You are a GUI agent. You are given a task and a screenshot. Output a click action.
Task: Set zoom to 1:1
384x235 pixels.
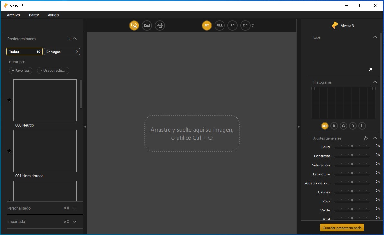tap(233, 25)
